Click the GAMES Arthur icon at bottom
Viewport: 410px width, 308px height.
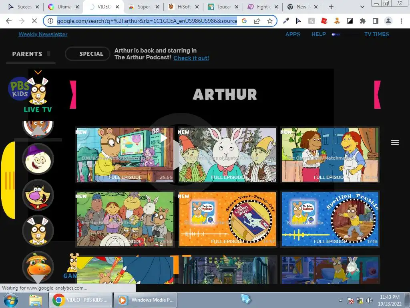71,265
